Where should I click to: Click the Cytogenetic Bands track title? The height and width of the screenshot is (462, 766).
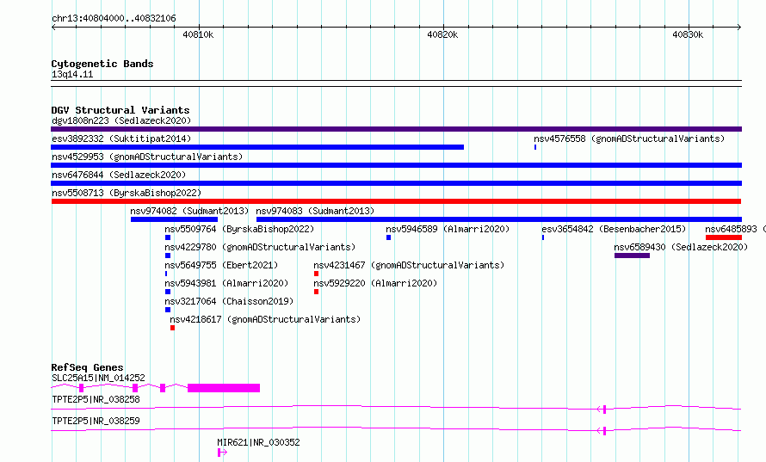102,64
